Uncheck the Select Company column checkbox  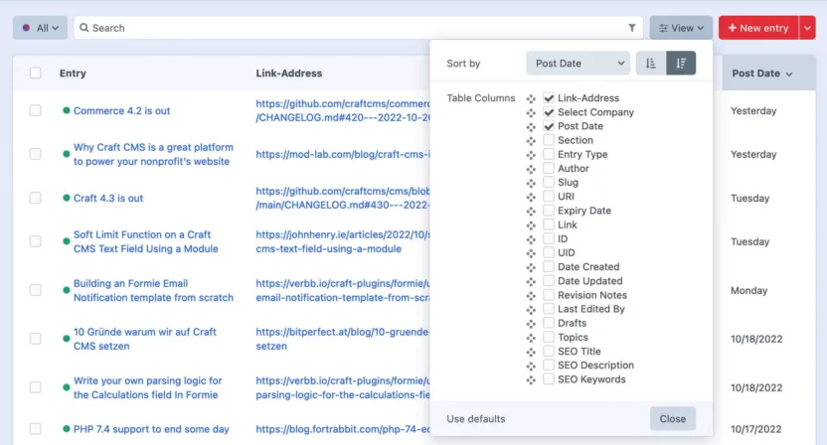(549, 112)
